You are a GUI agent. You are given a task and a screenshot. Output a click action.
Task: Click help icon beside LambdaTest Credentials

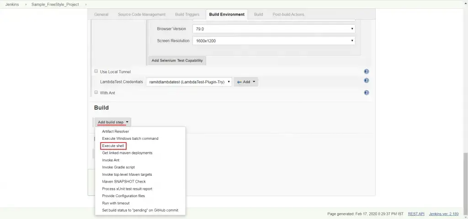pos(366,81)
